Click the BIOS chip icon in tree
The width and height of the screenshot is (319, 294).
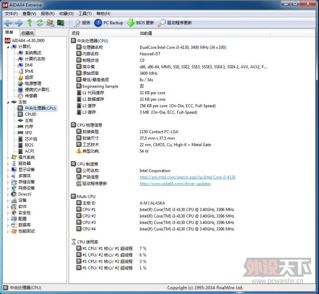[x=21, y=145]
